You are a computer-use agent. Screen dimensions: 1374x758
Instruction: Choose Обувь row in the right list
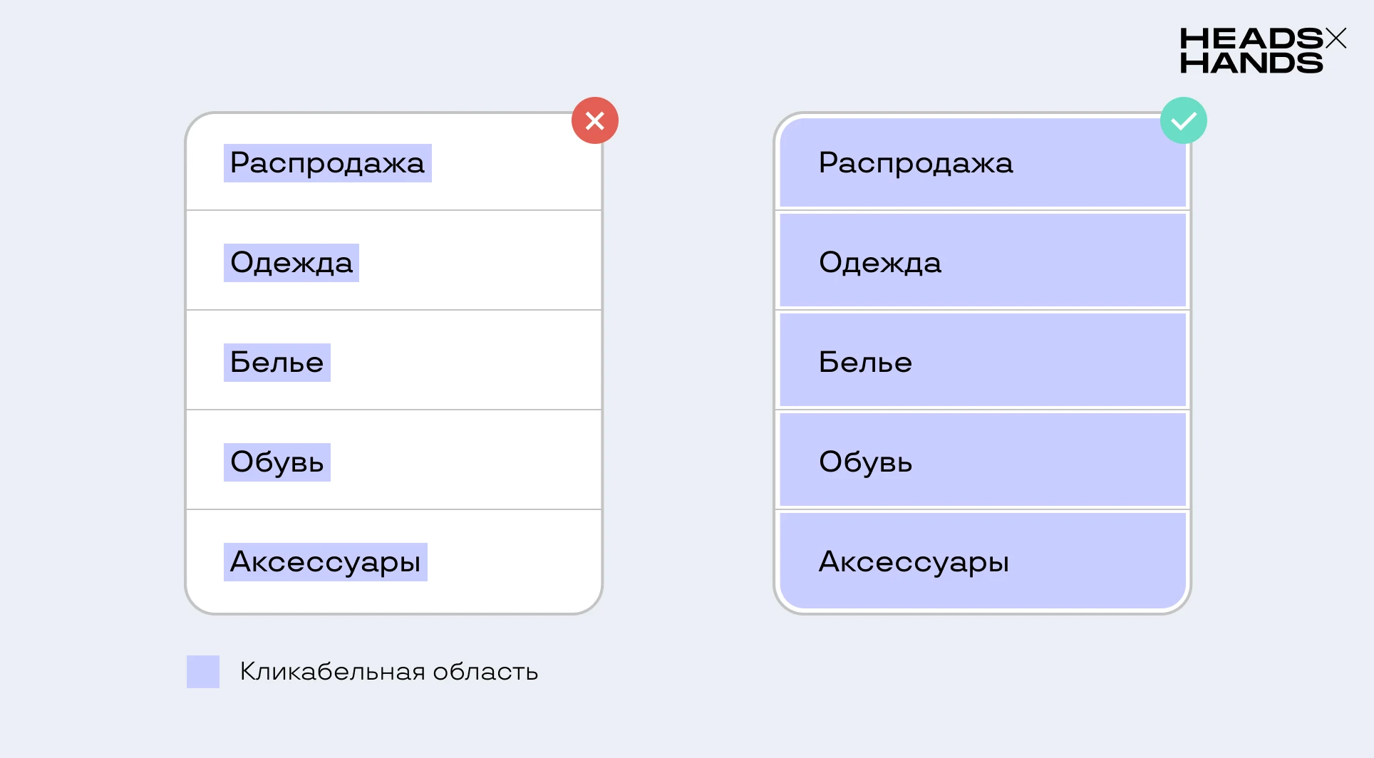(x=983, y=460)
